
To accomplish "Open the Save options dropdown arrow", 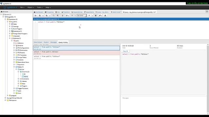I will (43, 16).
